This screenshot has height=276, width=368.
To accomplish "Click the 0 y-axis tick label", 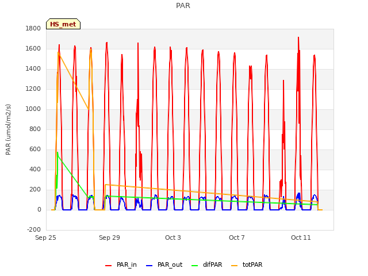I will pyautogui.click(x=39, y=209).
